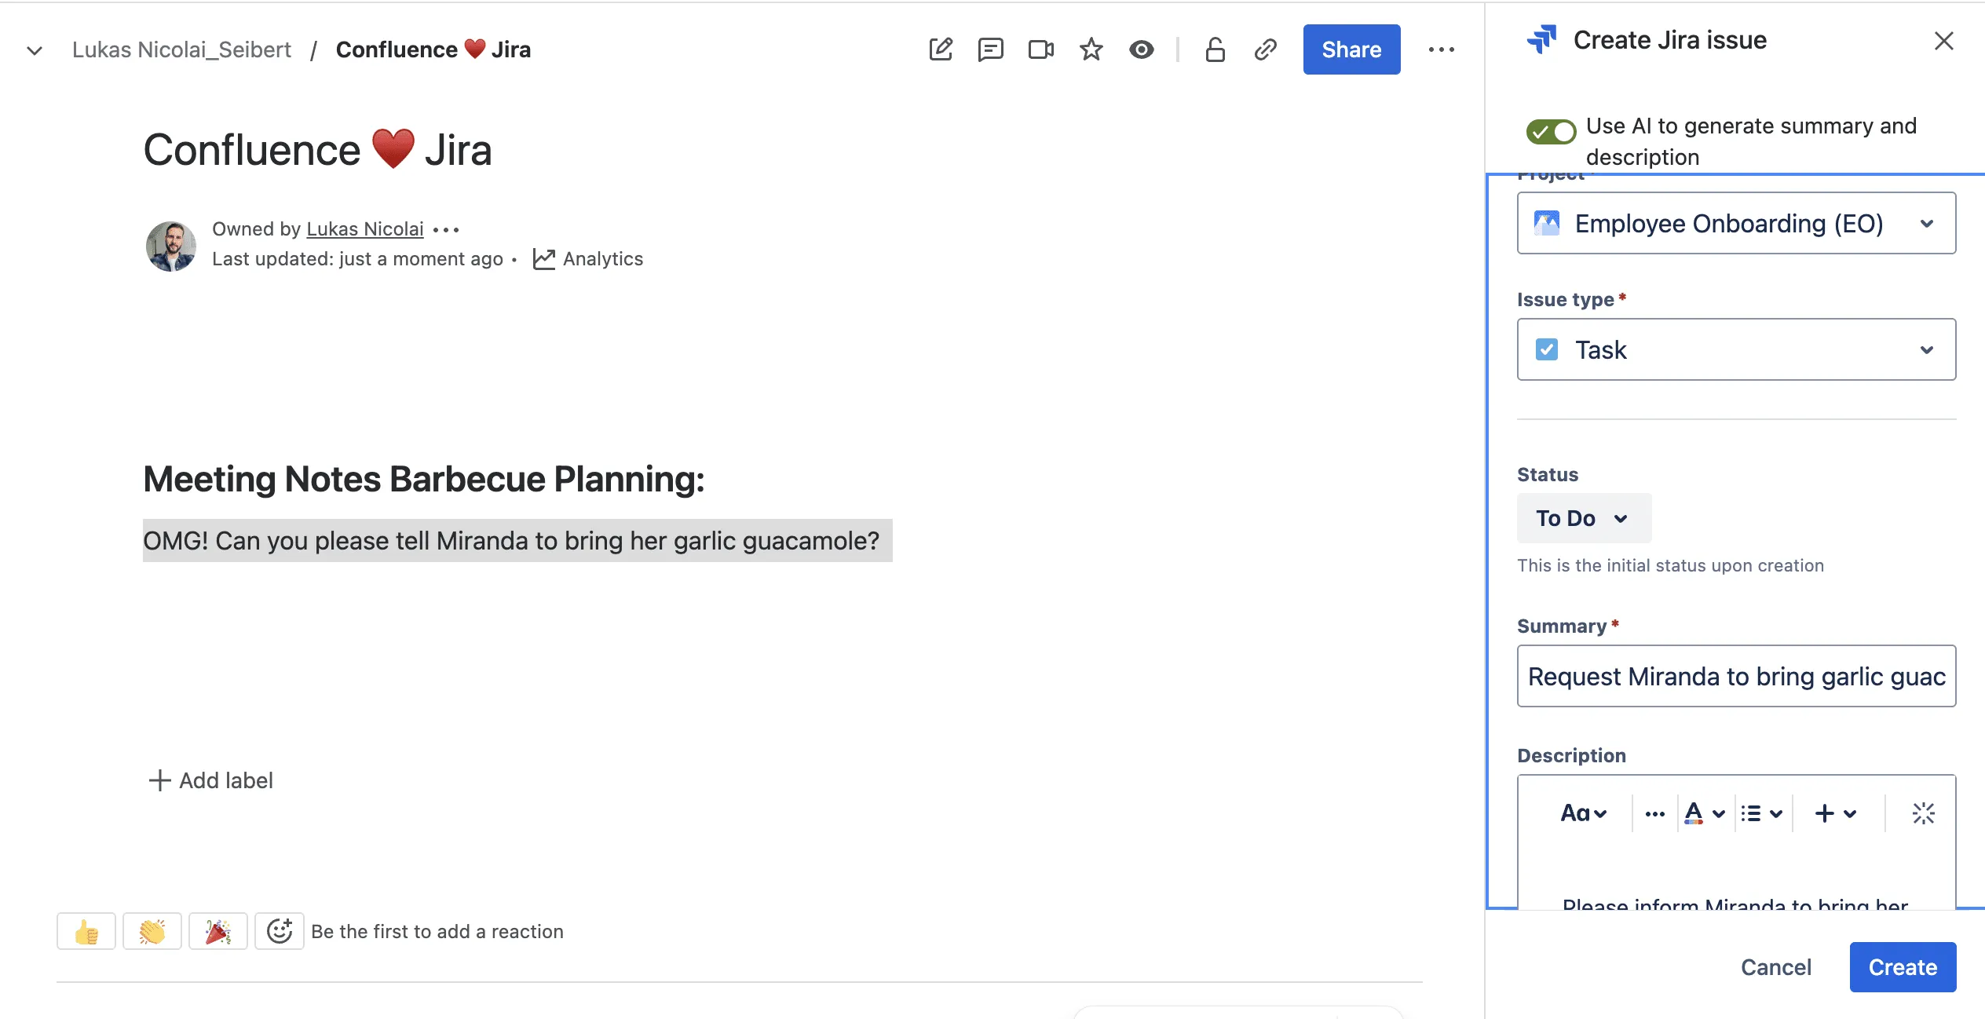
Task: Toggle the watch page eye icon
Action: 1141,49
